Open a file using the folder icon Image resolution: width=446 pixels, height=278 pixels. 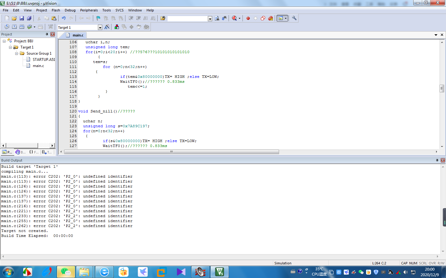(14, 18)
